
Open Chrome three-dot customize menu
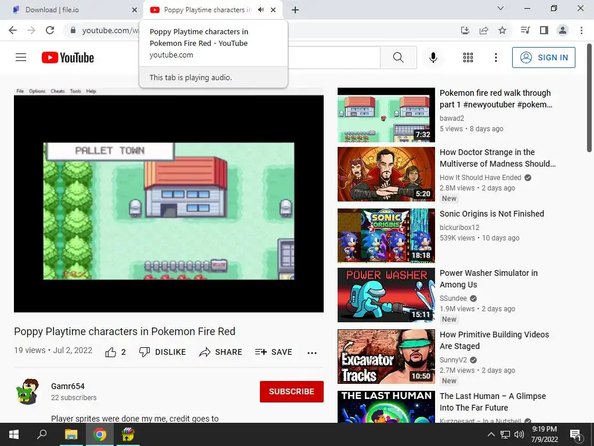pos(581,30)
